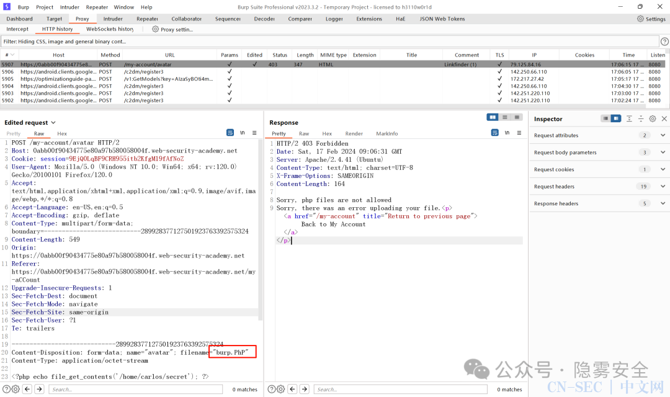
Task: Select Pretty view in request pane
Action: point(13,133)
